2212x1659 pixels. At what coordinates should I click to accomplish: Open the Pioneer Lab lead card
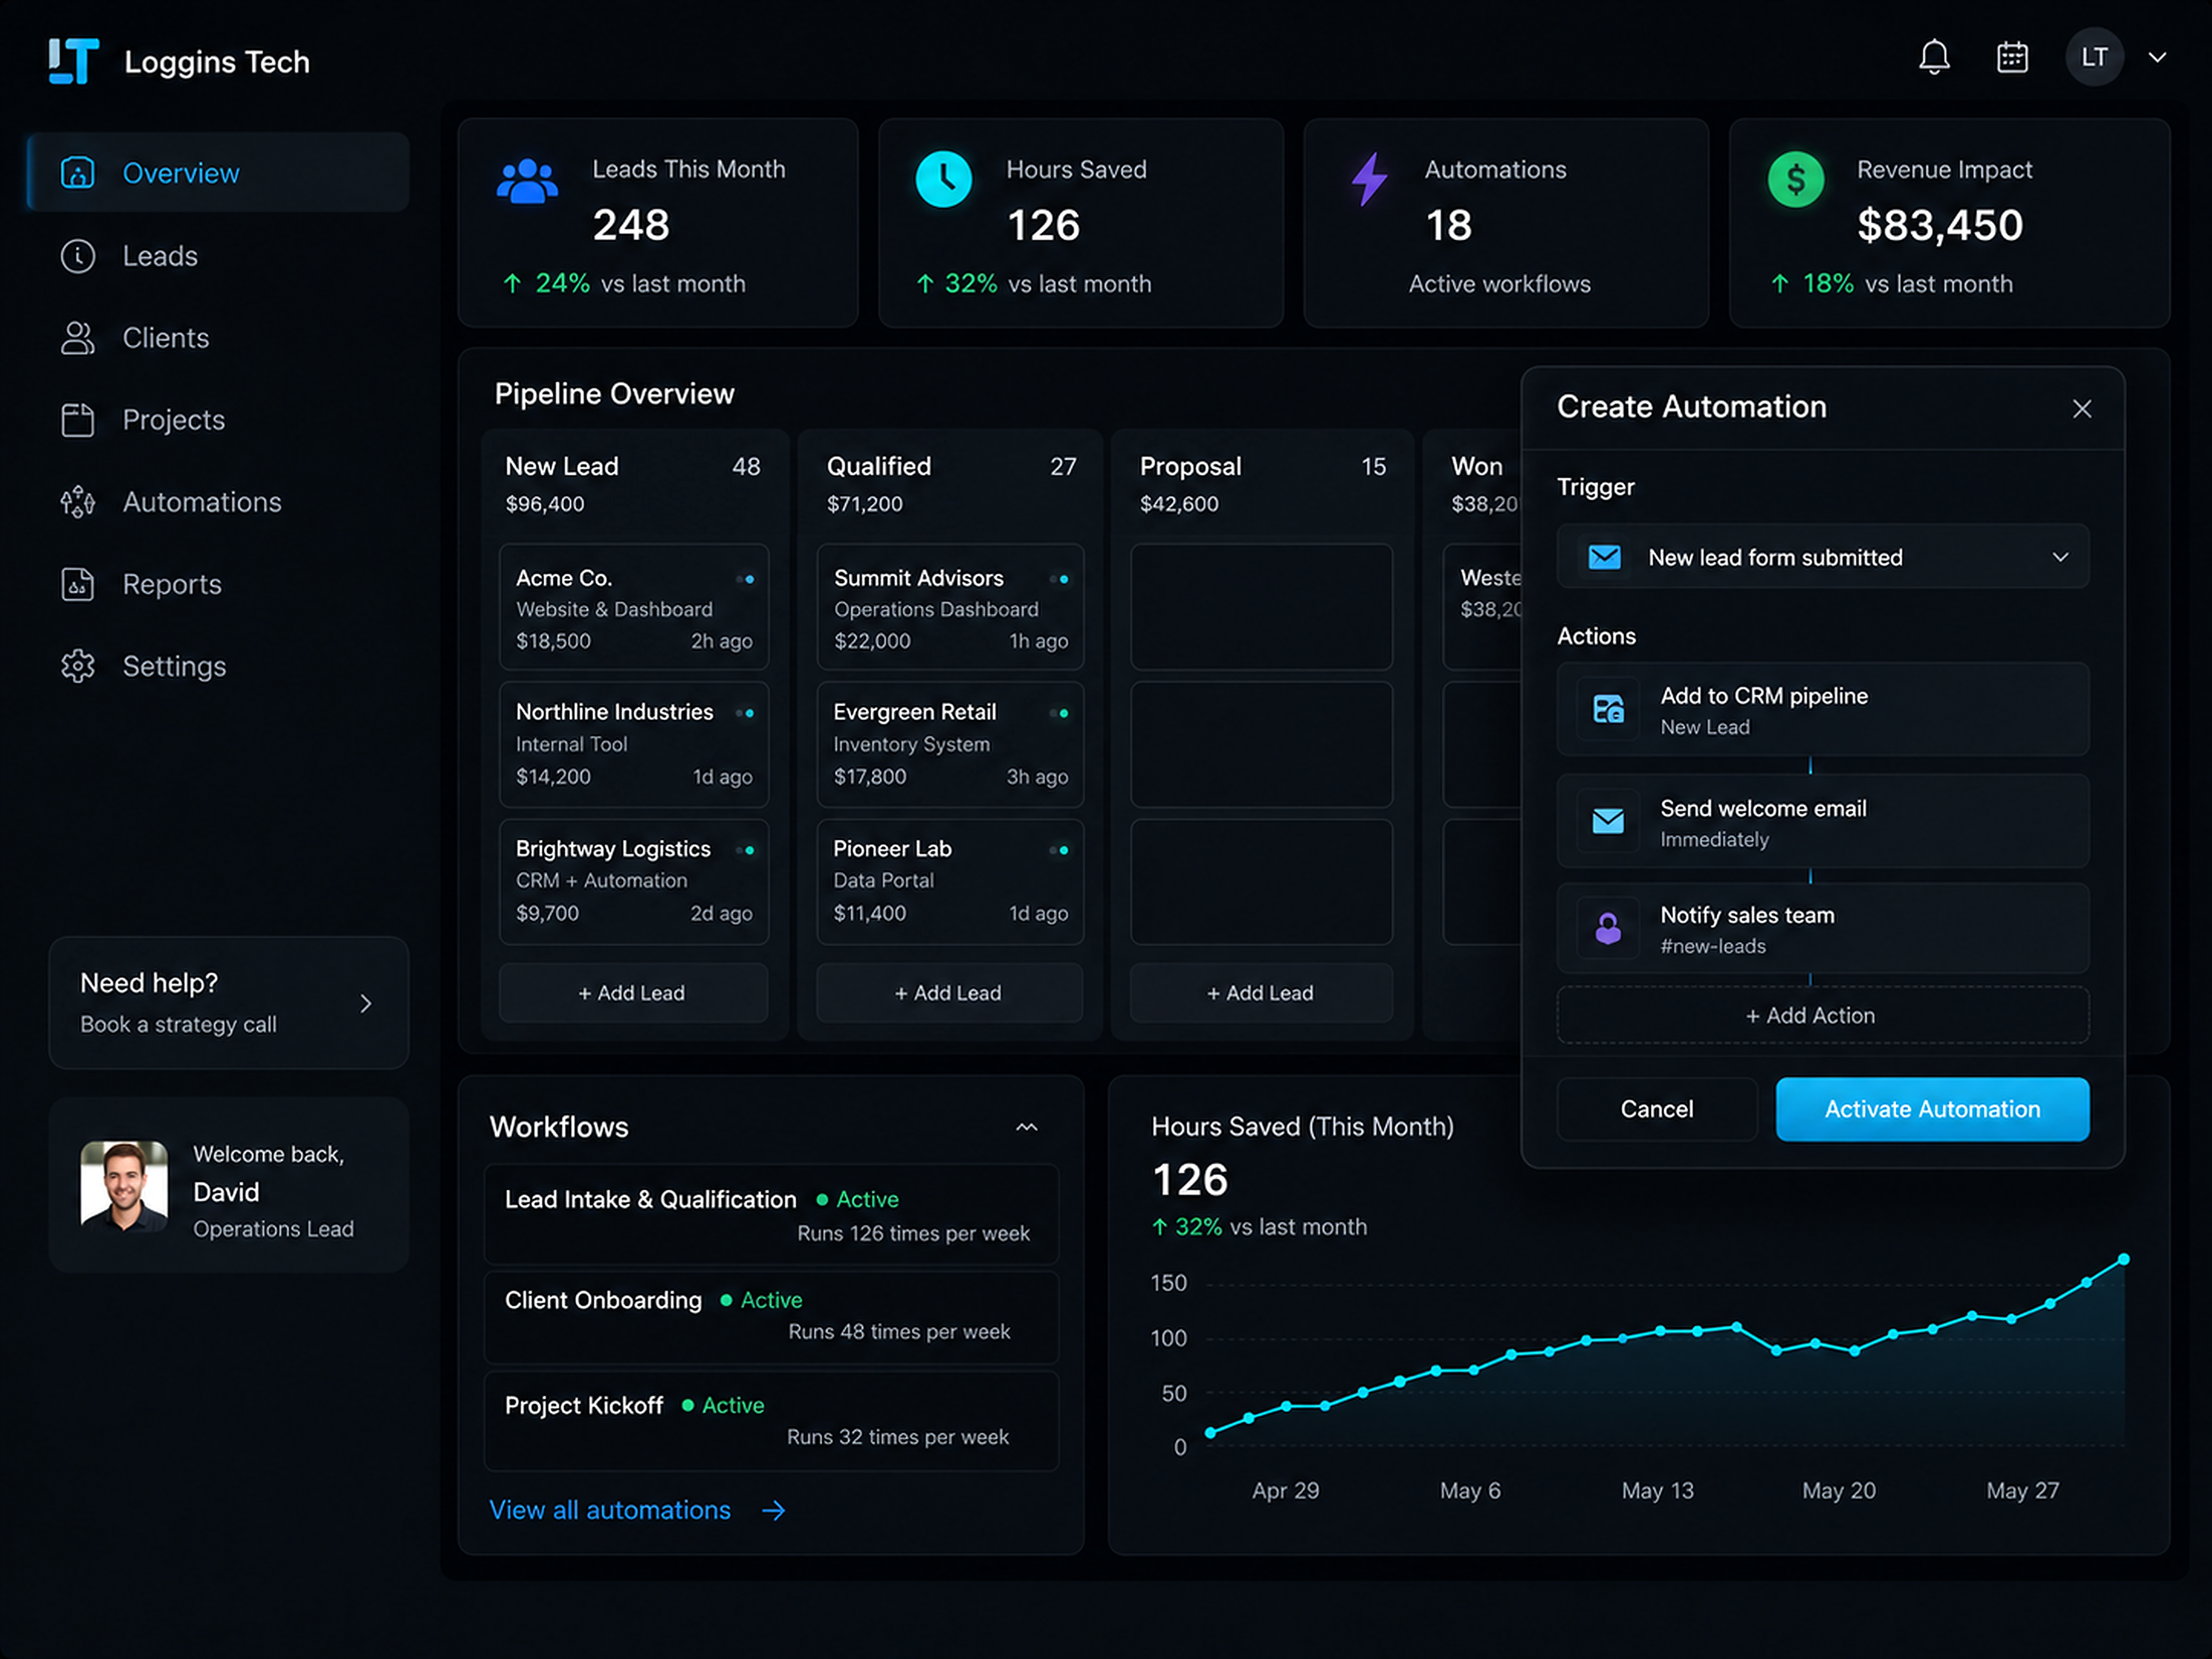point(950,881)
